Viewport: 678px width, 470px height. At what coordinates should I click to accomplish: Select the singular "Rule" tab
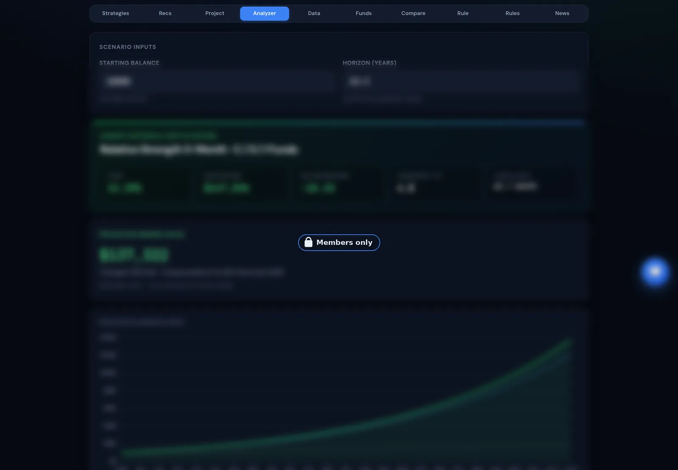463,14
